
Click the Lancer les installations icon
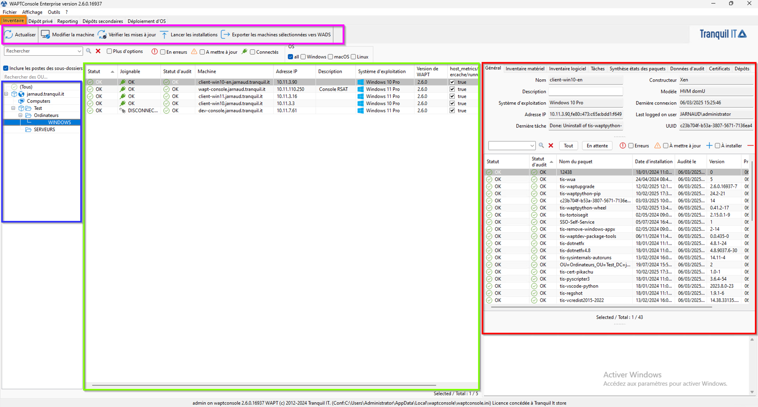pos(164,35)
